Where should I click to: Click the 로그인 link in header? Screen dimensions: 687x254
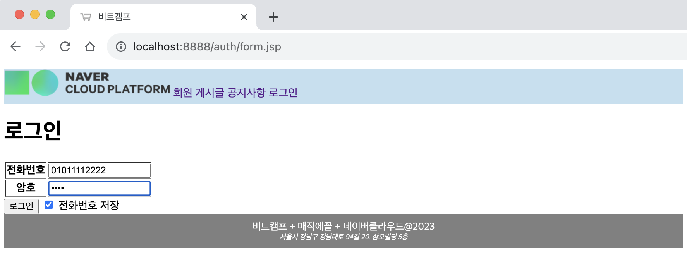click(x=283, y=93)
